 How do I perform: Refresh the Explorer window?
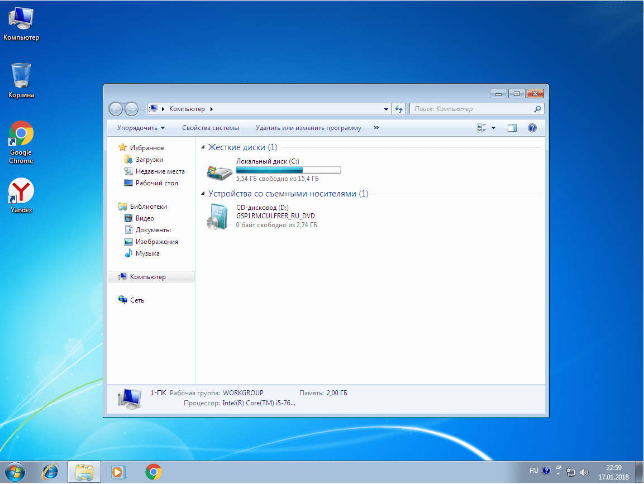click(x=399, y=109)
